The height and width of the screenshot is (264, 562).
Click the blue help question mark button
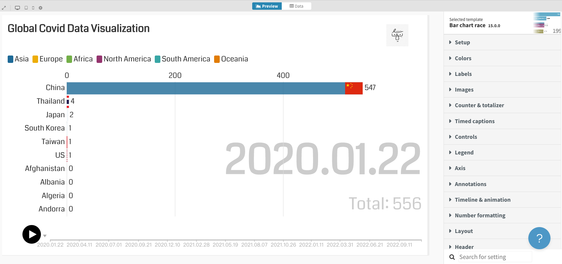[539, 238]
